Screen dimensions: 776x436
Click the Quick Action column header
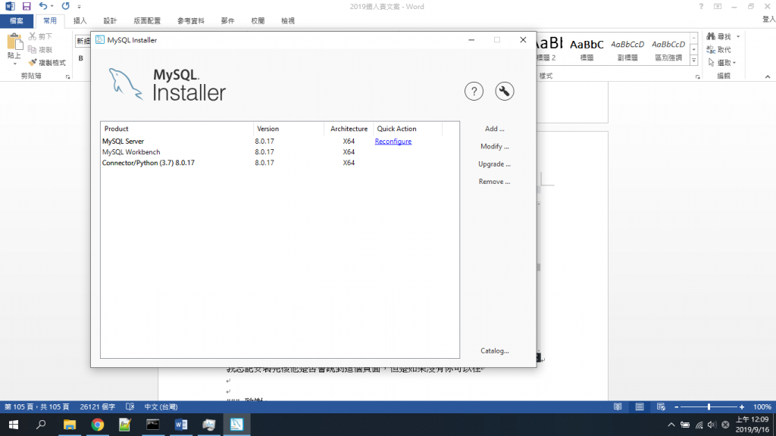pos(408,129)
